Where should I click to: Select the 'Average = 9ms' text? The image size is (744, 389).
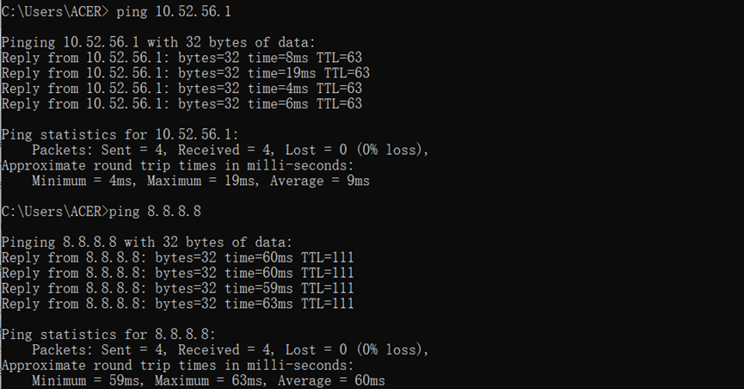[x=320, y=181]
